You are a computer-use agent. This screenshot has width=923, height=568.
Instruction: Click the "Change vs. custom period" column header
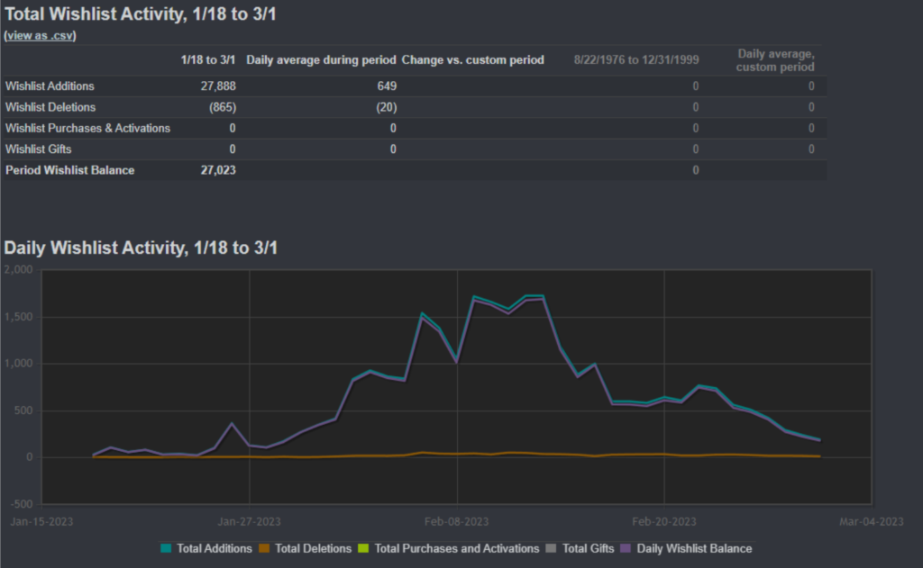(x=472, y=60)
